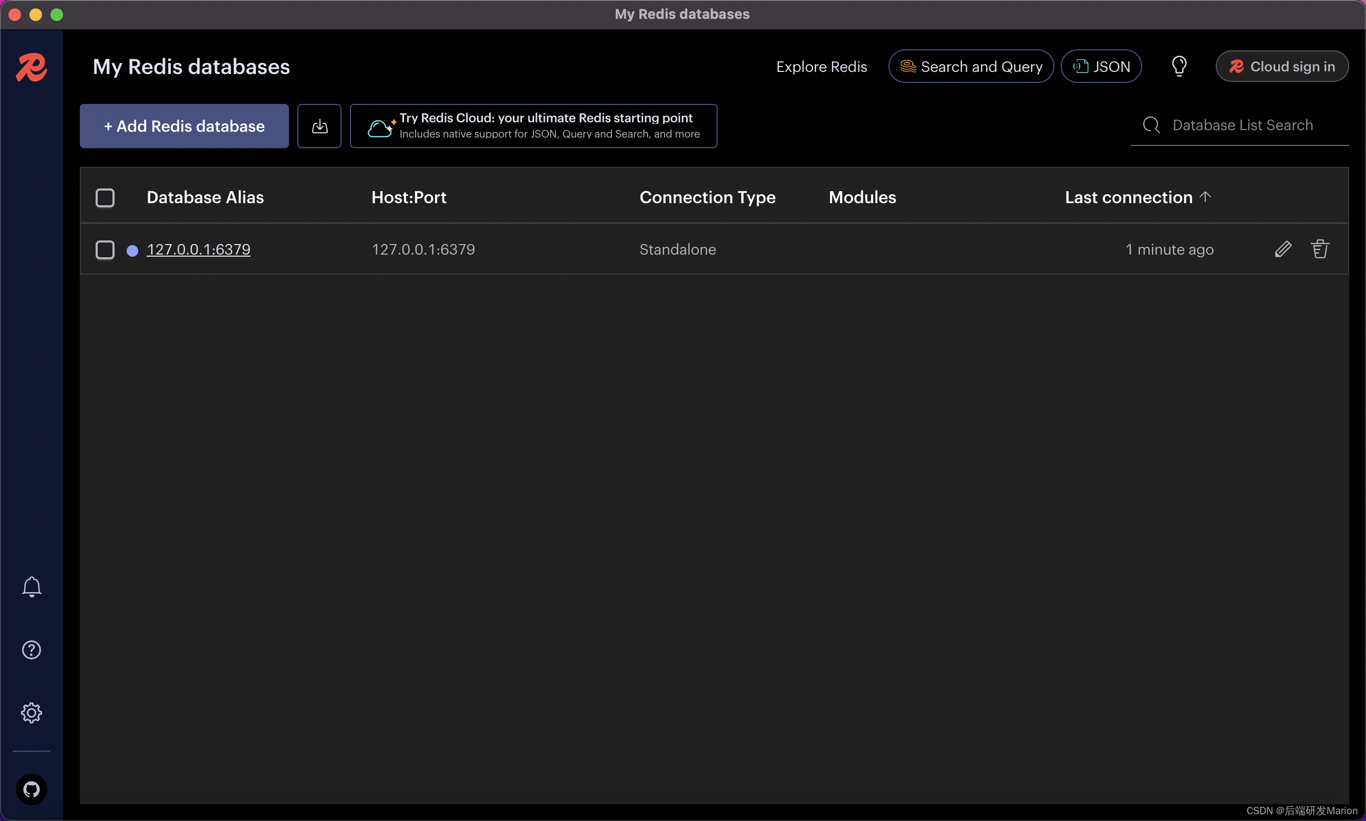This screenshot has width=1366, height=821.
Task: Open the Search and Query guide
Action: tap(971, 66)
